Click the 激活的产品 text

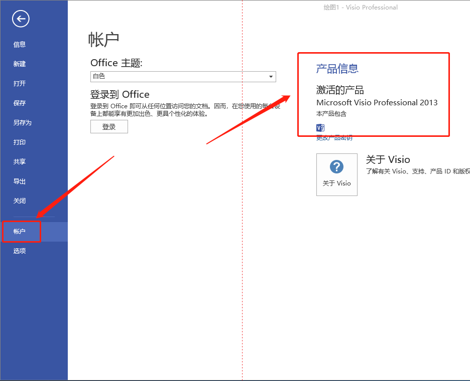[340, 90]
